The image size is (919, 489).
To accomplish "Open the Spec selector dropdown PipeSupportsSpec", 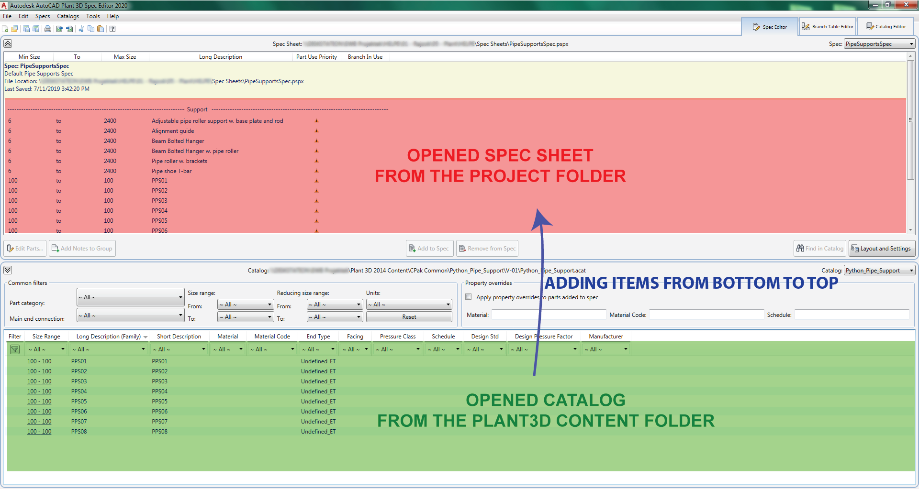I will (879, 44).
